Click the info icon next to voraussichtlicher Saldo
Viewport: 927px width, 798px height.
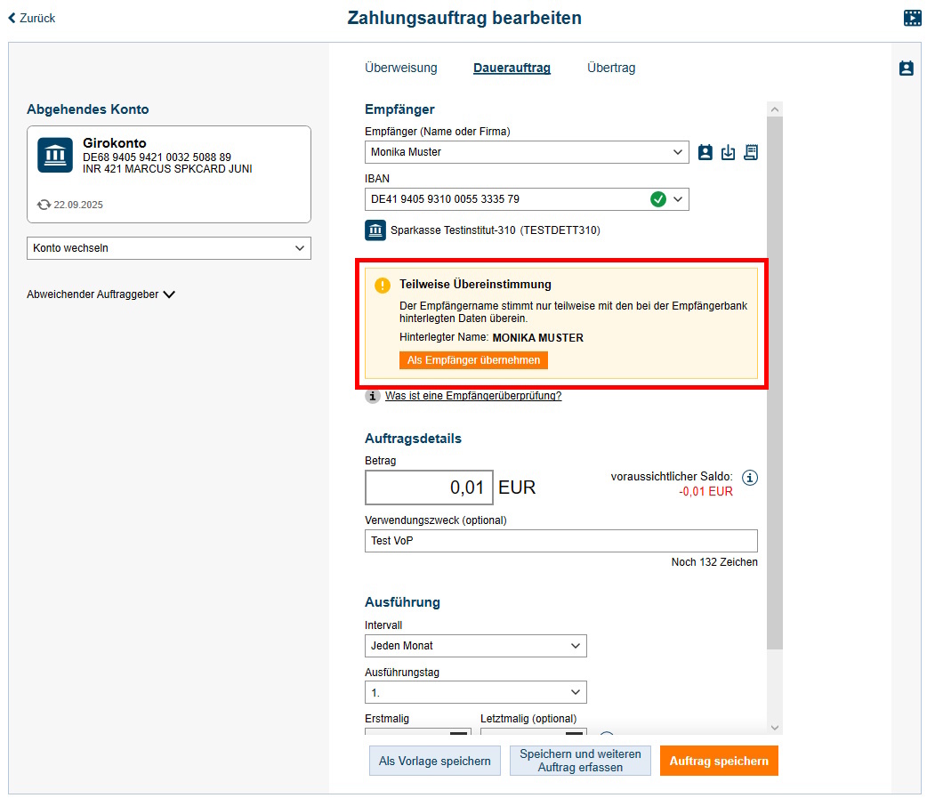[750, 478]
